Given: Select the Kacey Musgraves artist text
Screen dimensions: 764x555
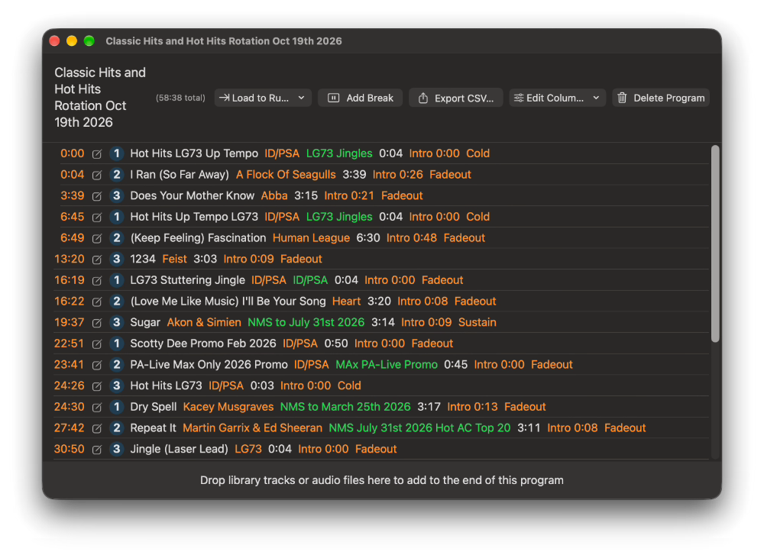Looking at the screenshot, I should (x=228, y=406).
